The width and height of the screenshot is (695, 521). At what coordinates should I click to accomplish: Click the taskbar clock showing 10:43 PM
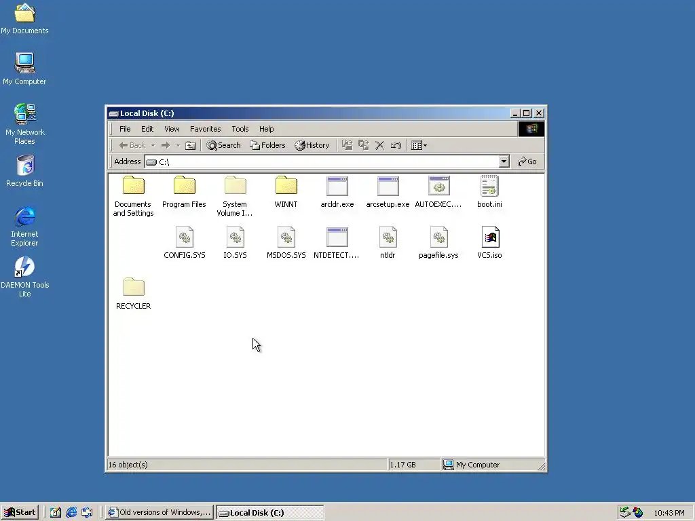pos(669,513)
